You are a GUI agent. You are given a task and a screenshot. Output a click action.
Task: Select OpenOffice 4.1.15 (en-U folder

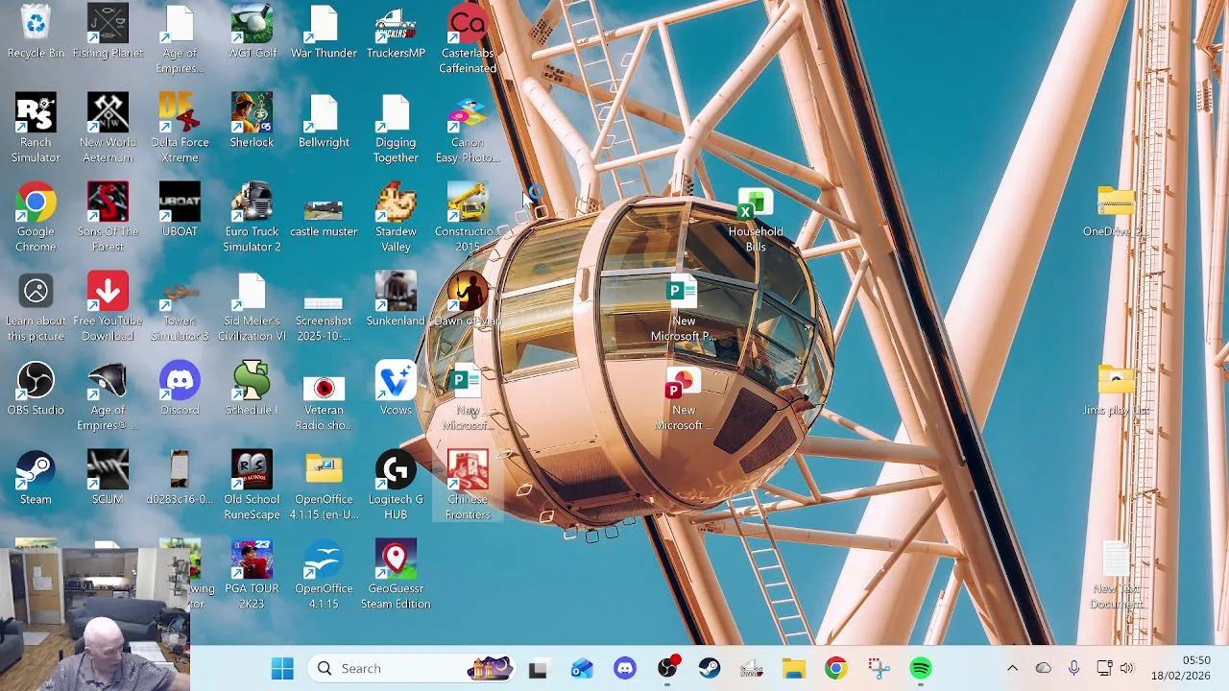pos(324,486)
